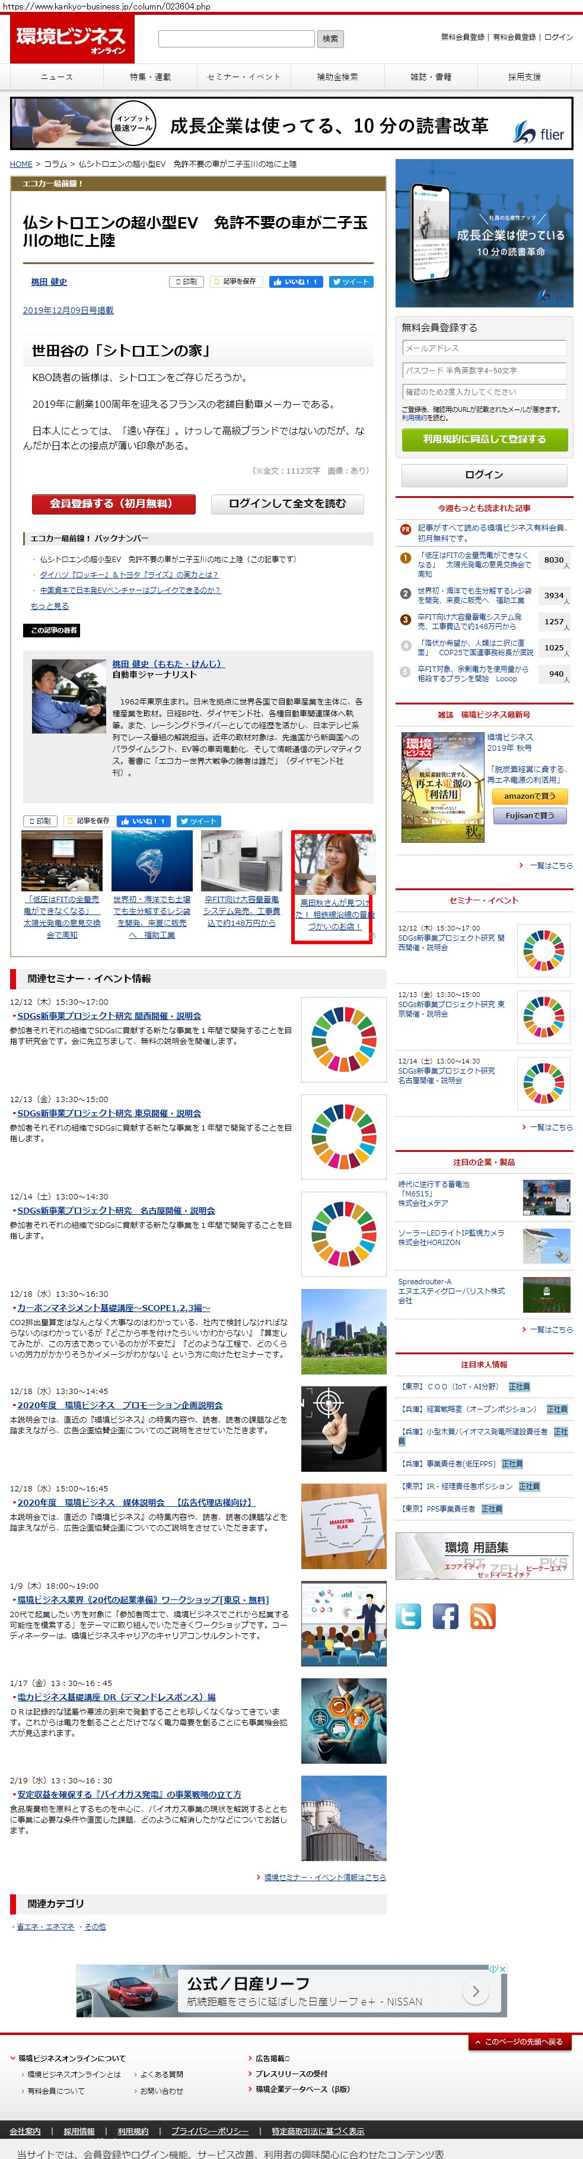Click このページの先頭へ戻る button
Image resolution: width=583 pixels, height=2159 pixels.
click(520, 2041)
